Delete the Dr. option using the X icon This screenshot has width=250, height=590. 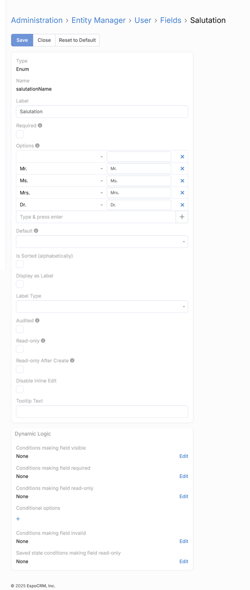[182, 205]
